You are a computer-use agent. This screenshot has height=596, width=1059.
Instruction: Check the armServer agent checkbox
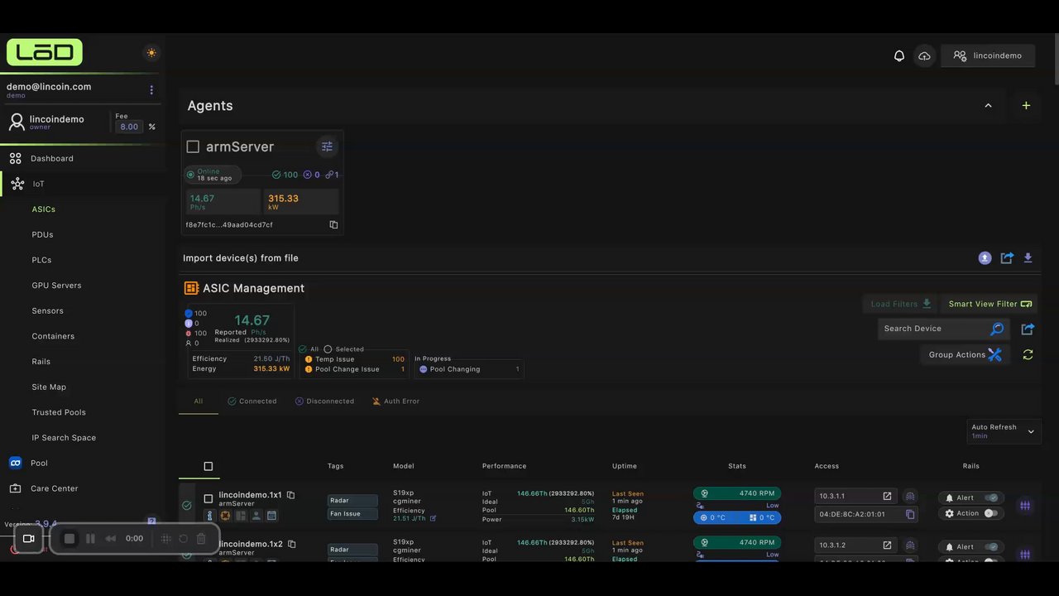coord(193,147)
